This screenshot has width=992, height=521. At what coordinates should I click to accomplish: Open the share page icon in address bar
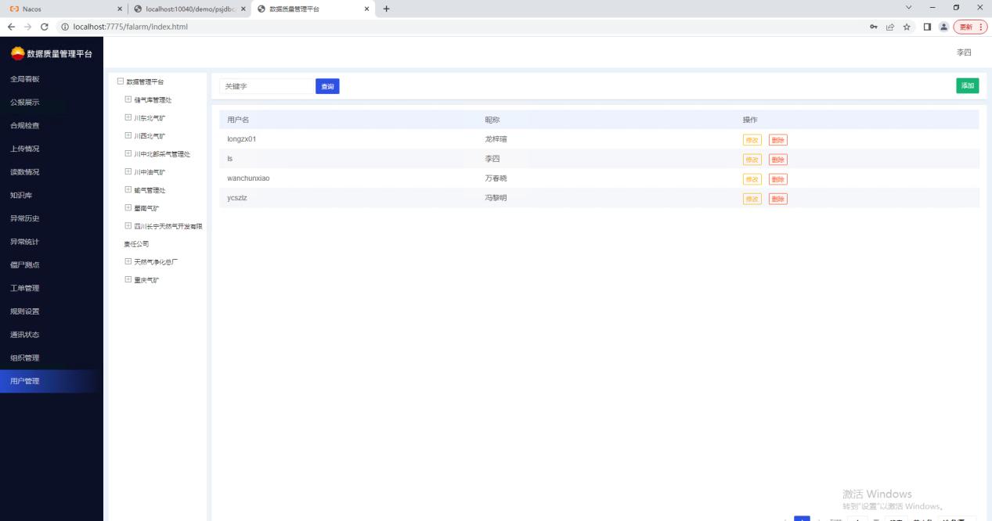click(890, 27)
